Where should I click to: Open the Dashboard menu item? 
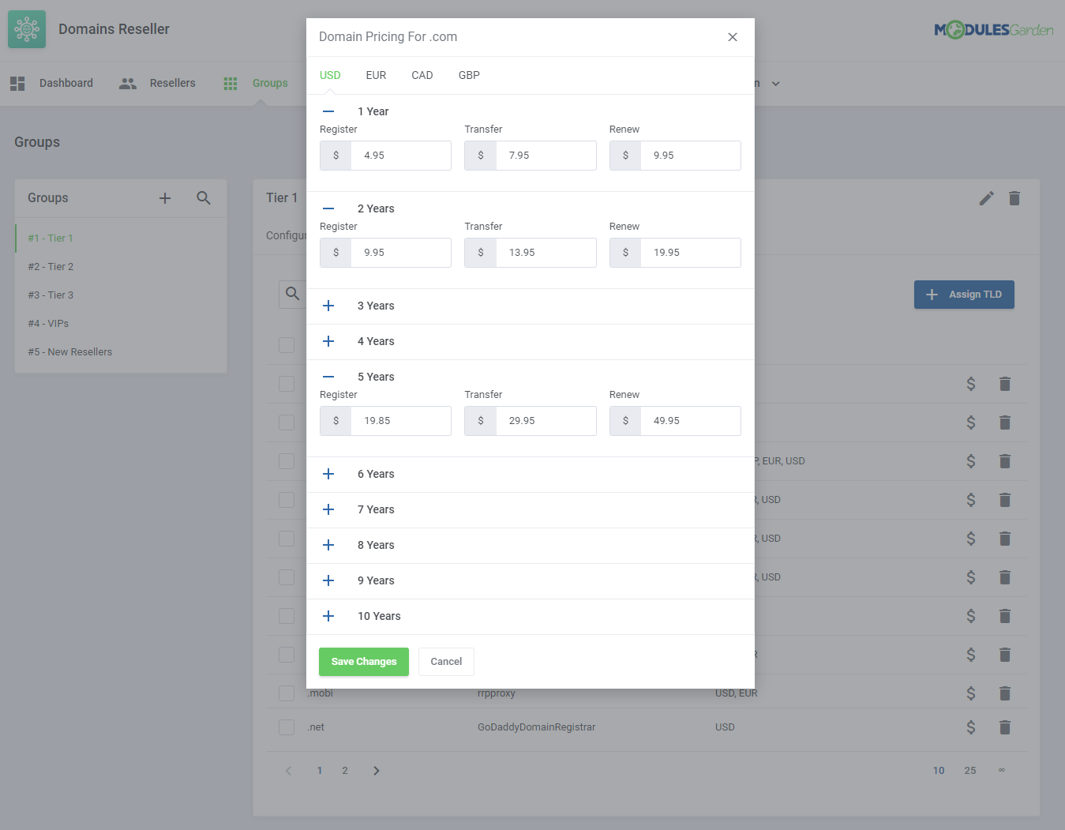pos(66,82)
